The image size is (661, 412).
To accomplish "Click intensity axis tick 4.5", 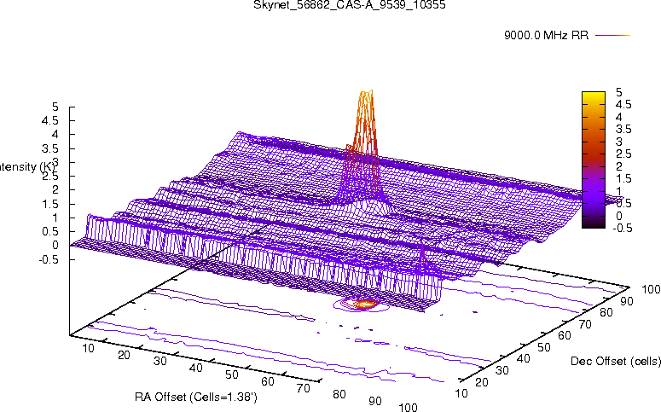I will [x=49, y=120].
